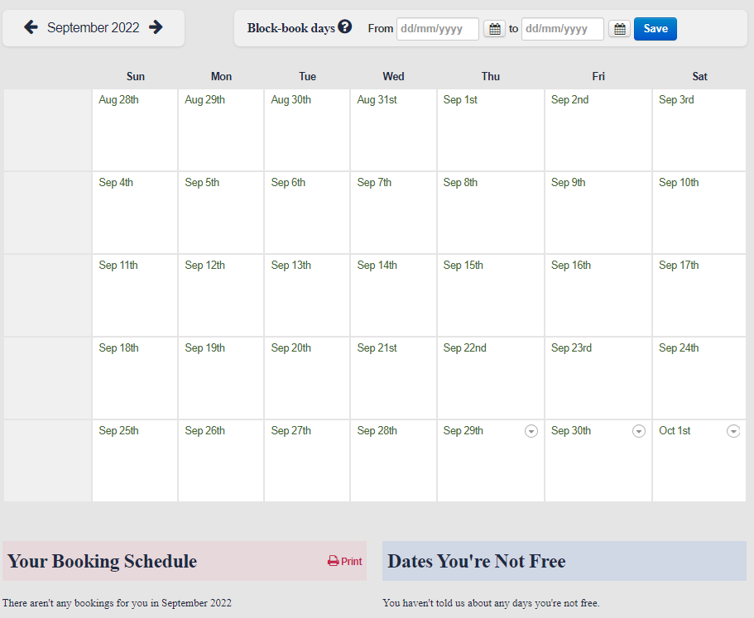Click the Save button

pyautogui.click(x=655, y=28)
